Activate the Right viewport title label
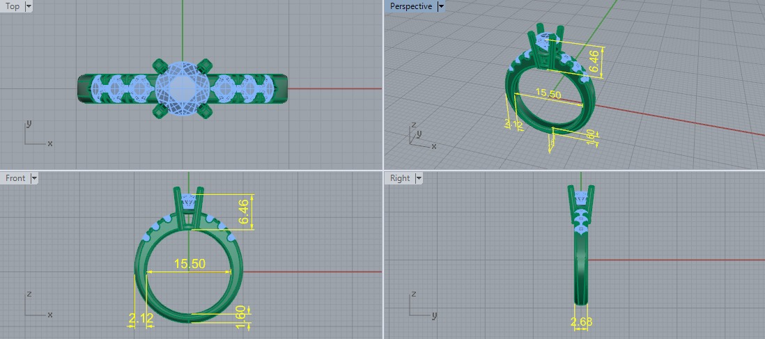The width and height of the screenshot is (765, 339). coord(400,178)
